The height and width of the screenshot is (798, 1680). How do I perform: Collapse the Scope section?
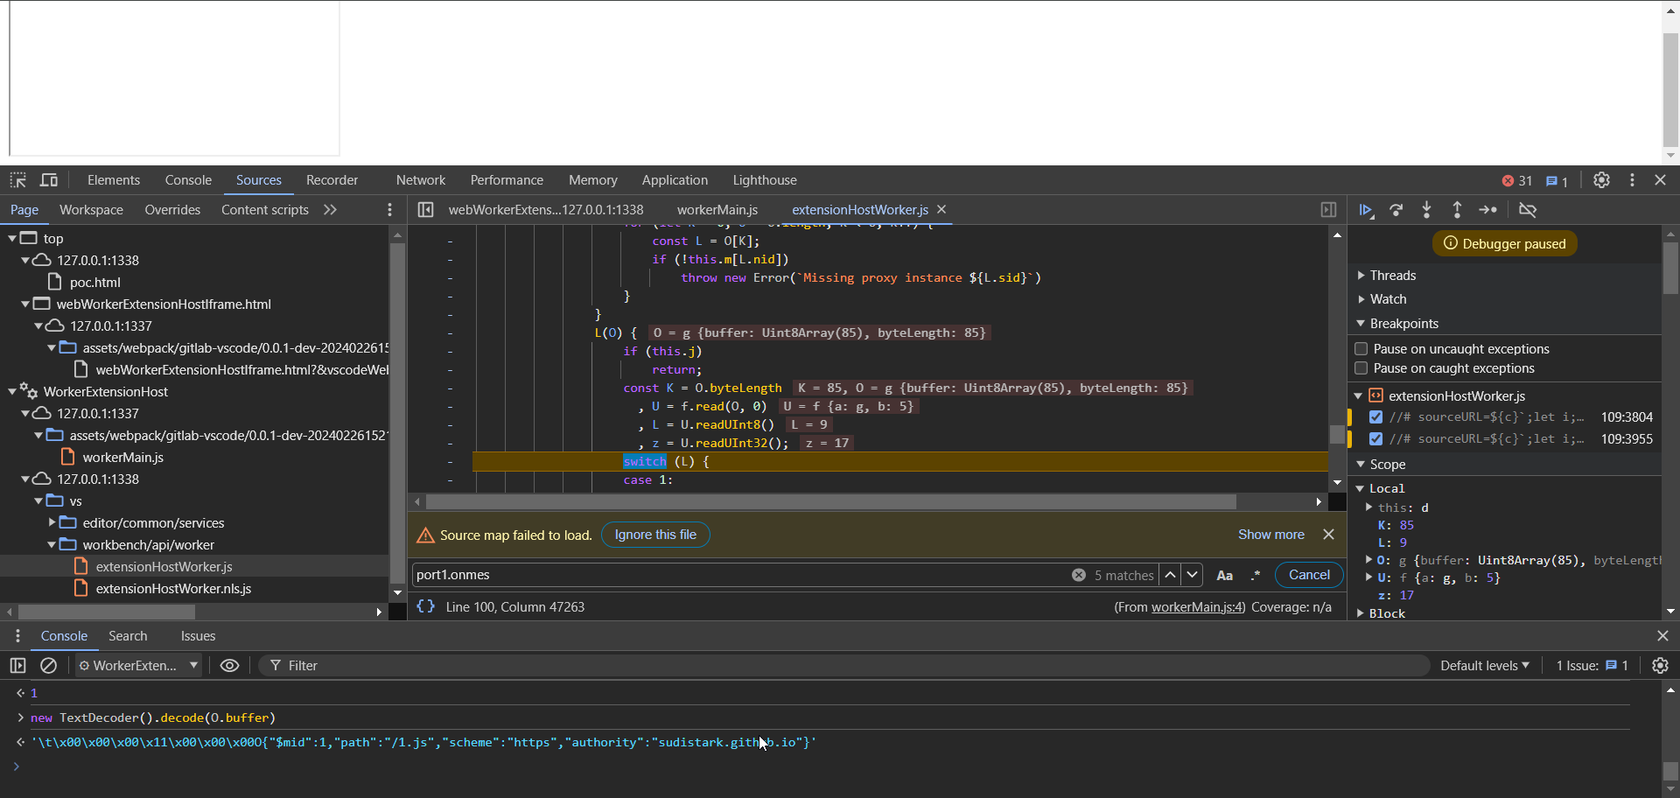pyautogui.click(x=1387, y=465)
